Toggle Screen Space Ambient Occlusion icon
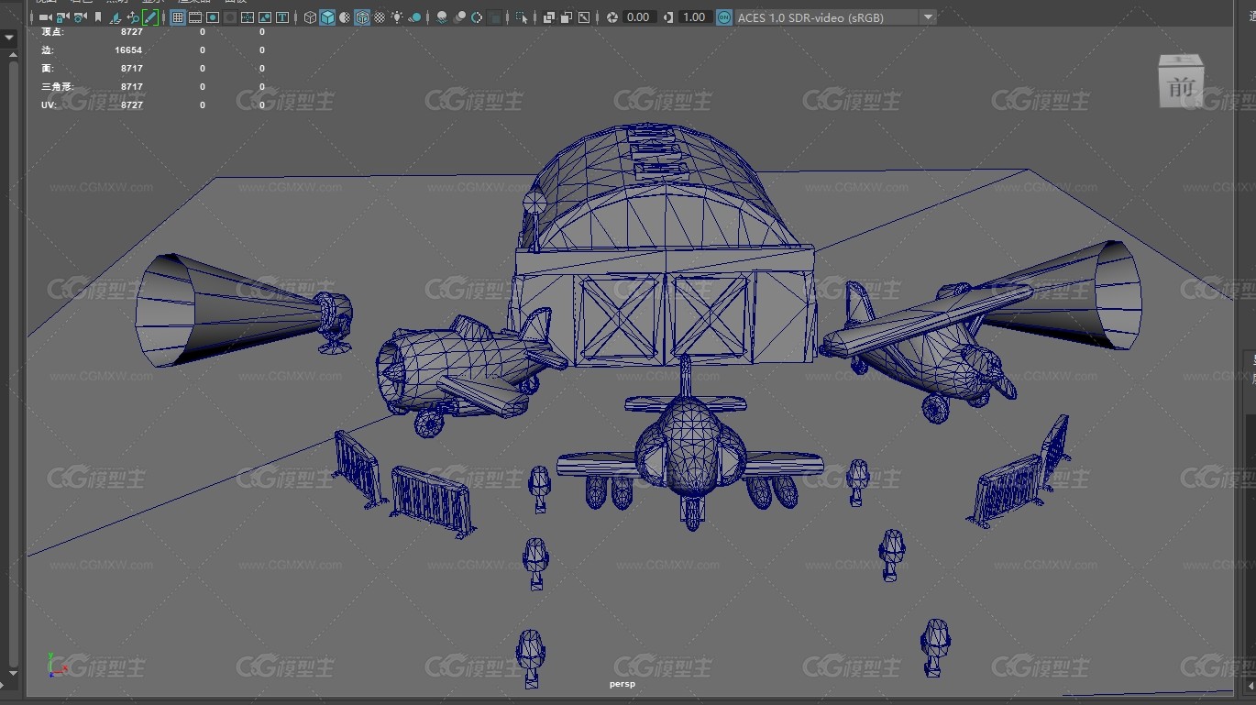The height and width of the screenshot is (705, 1256). (x=442, y=17)
